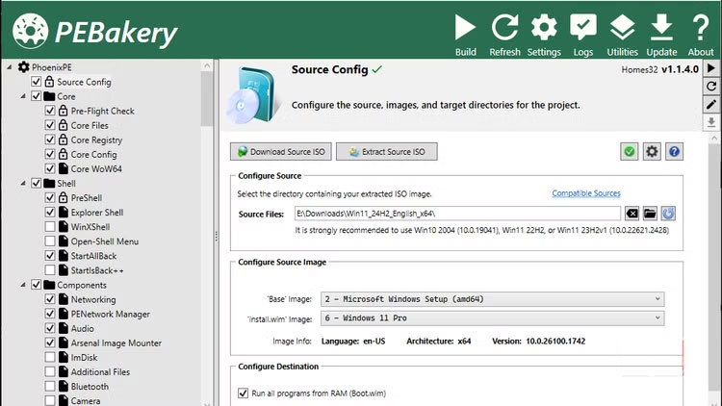The height and width of the screenshot is (406, 722).
Task: Start the Build process
Action: [x=466, y=35]
